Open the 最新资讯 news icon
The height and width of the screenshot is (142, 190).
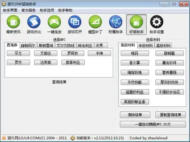[x=13, y=25]
